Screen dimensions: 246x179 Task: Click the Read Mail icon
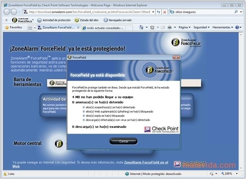pos(163,27)
